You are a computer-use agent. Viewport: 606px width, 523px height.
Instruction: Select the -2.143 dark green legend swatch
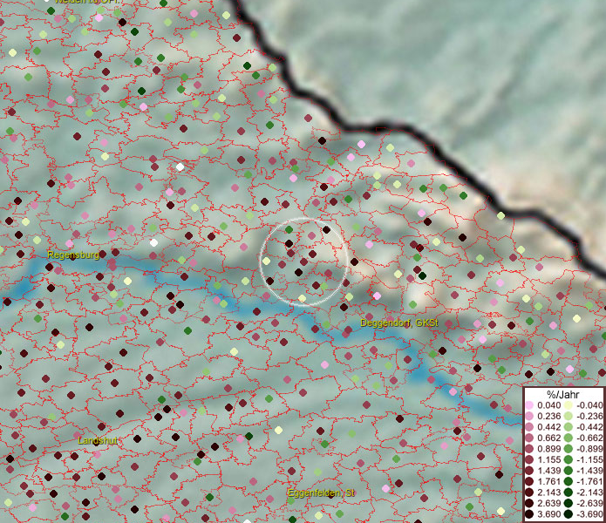(568, 492)
